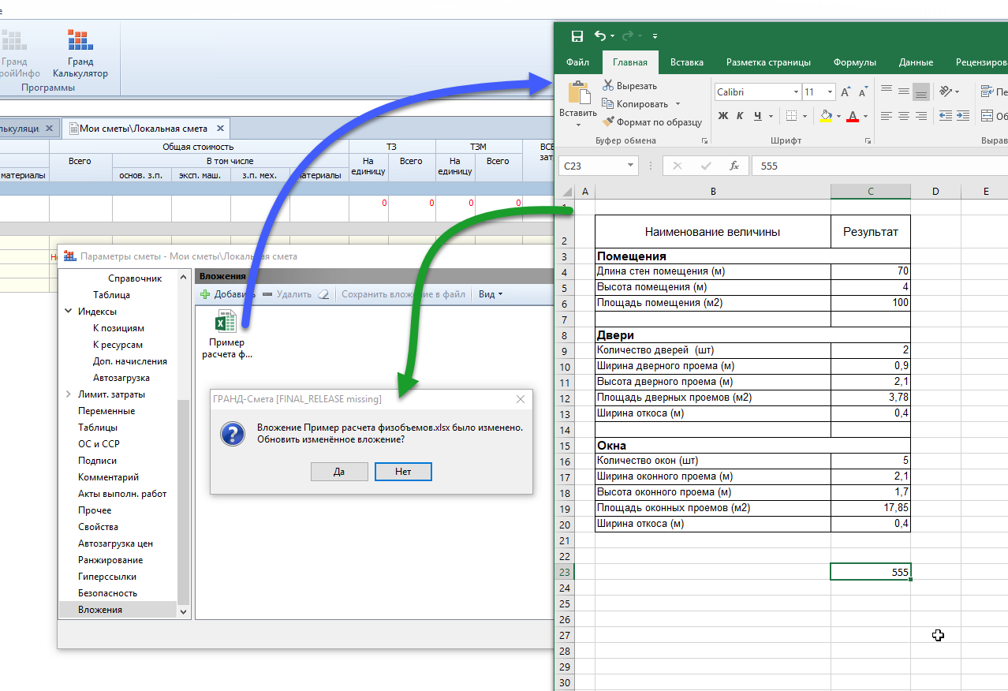This screenshot has width=1008, height=691.
Task: Click eraser icon in Вложения toolbar
Action: click(323, 294)
